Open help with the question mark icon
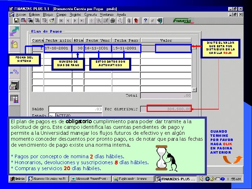 click(145, 21)
